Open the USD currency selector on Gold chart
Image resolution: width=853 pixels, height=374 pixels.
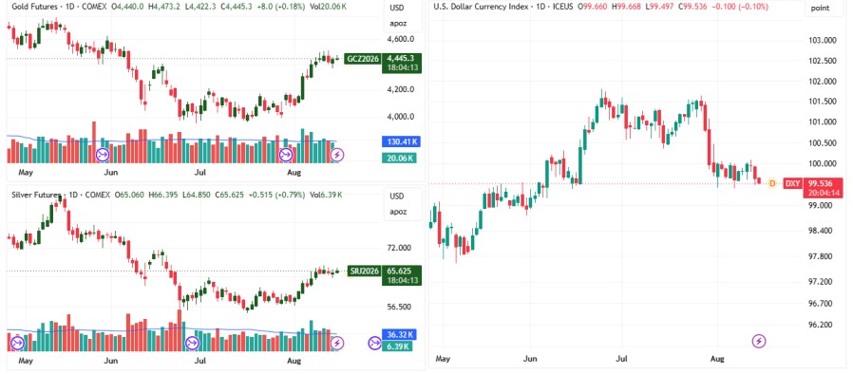[397, 9]
